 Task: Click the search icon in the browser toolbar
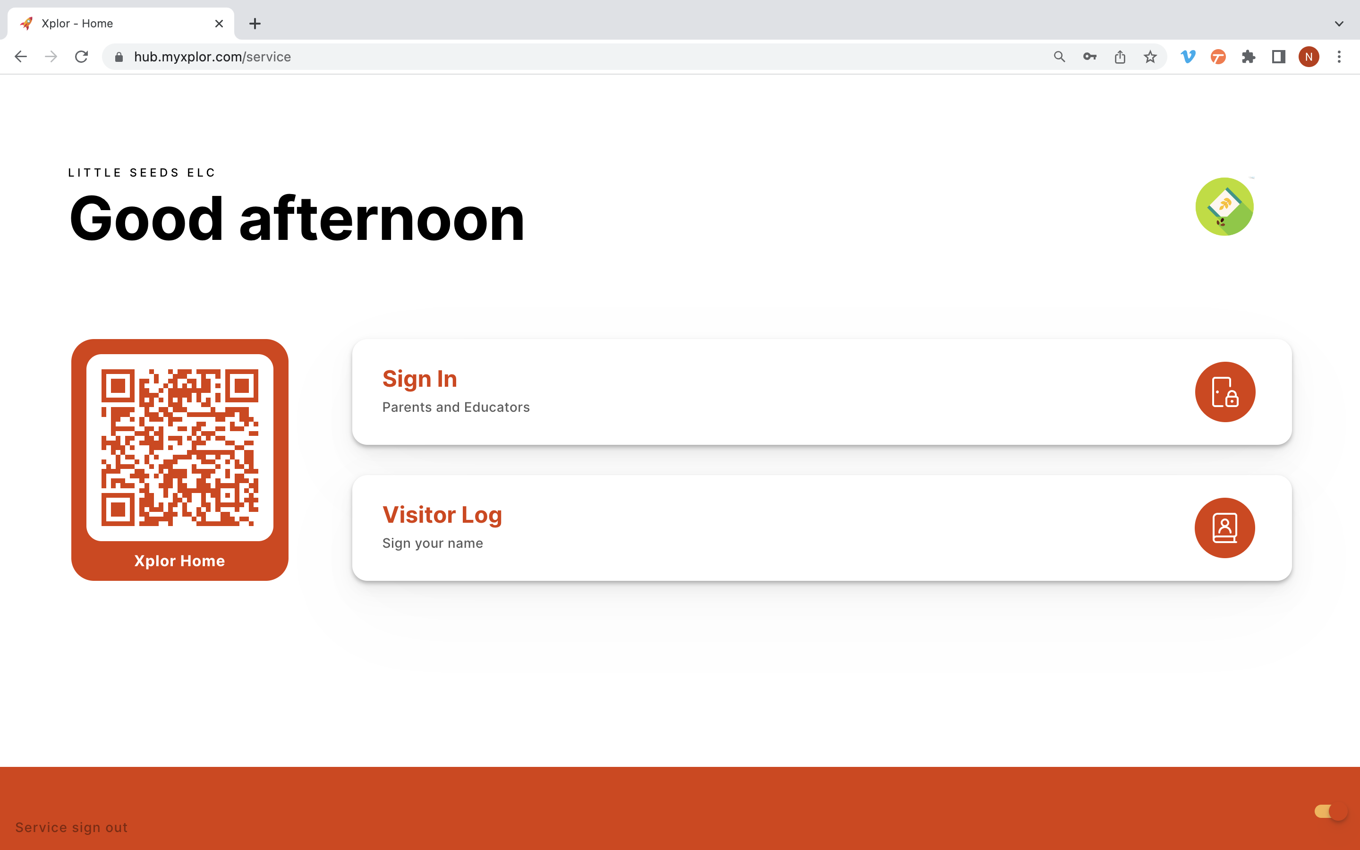[x=1059, y=56]
